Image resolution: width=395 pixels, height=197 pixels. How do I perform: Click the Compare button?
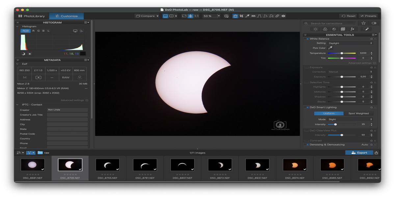tap(145, 16)
